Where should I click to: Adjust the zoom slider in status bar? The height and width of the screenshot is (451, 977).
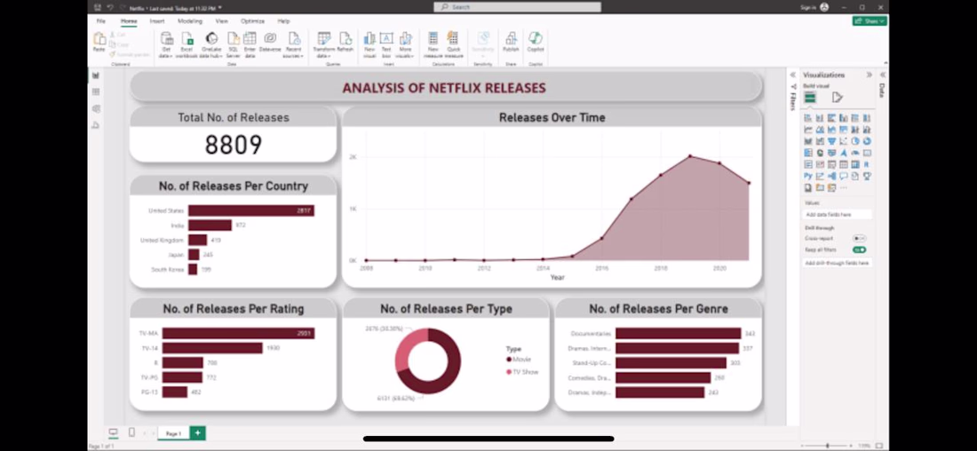click(x=828, y=446)
